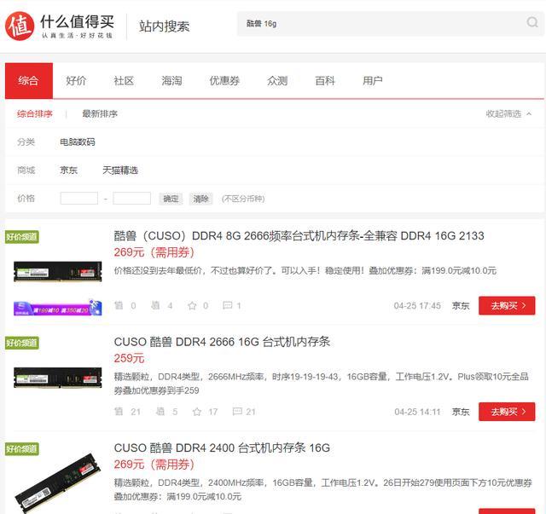The width and height of the screenshot is (546, 514).
Task: Open the CUSO DDR4 2400 16G listing title
Action: click(x=222, y=448)
